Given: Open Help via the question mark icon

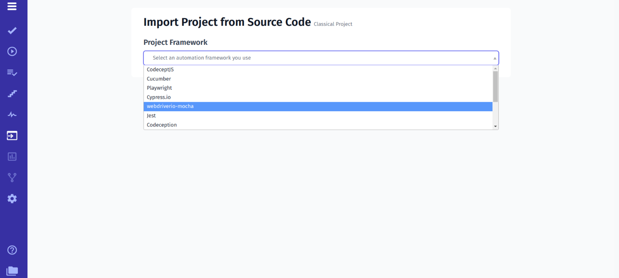Looking at the screenshot, I should click(x=12, y=250).
